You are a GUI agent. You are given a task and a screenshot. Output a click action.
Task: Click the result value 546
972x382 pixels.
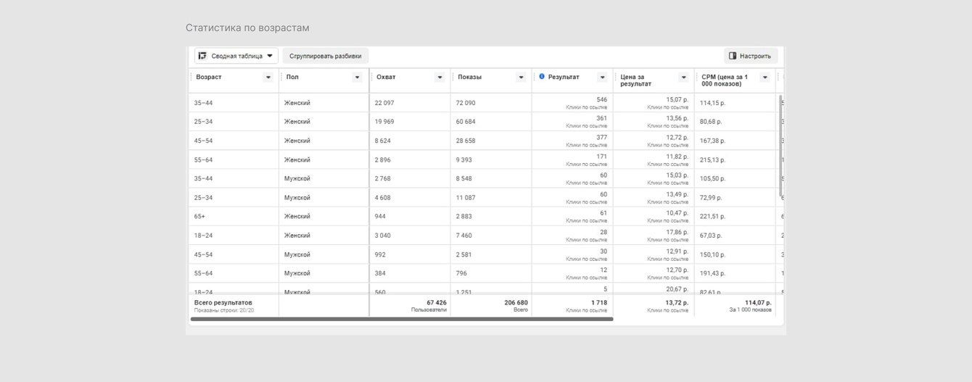[601, 99]
